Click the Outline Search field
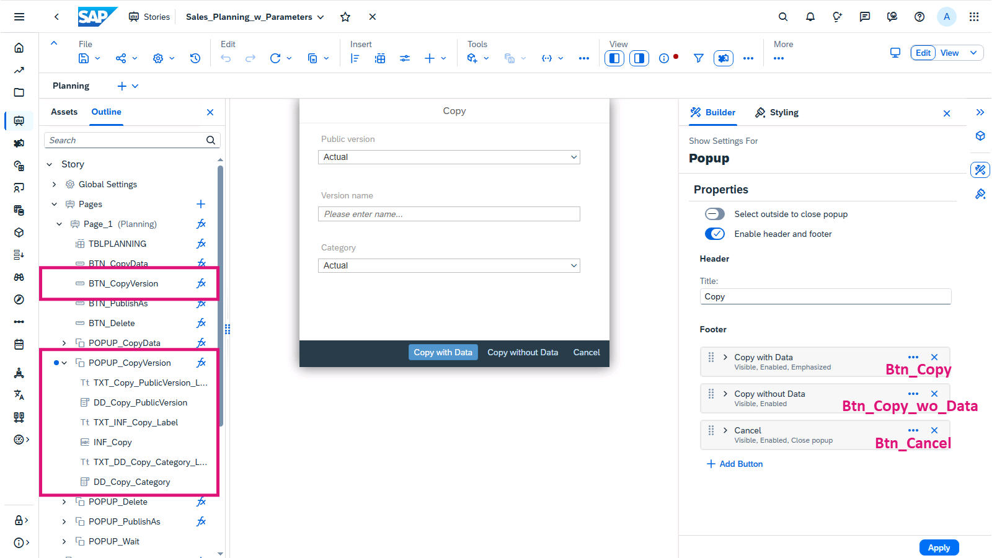Image resolution: width=992 pixels, height=558 pixels. click(131, 140)
